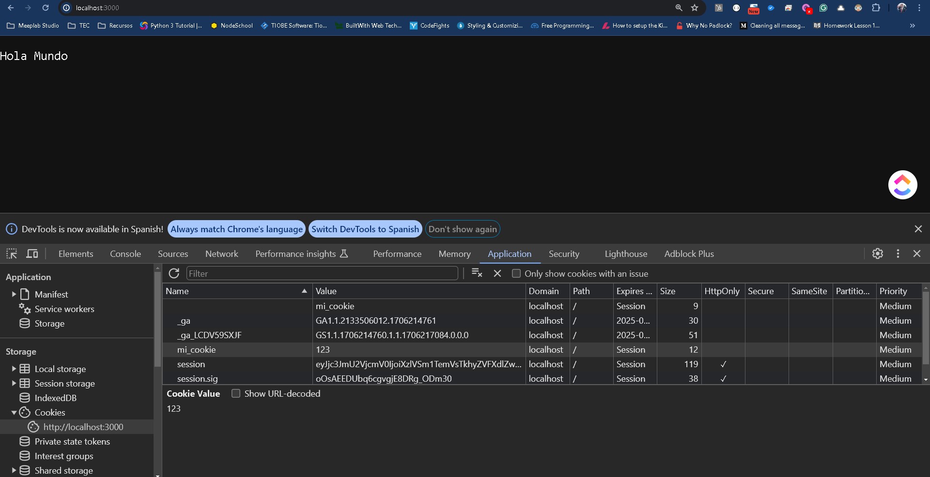The width and height of the screenshot is (930, 477).
Task: Click Switch DevTools to Spanish button
Action: tap(365, 229)
